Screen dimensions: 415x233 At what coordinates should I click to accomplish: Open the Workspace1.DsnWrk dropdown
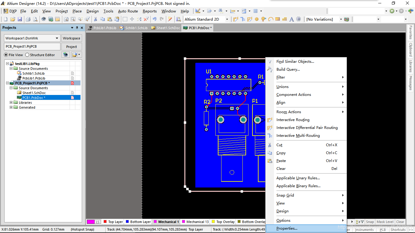coord(57,38)
